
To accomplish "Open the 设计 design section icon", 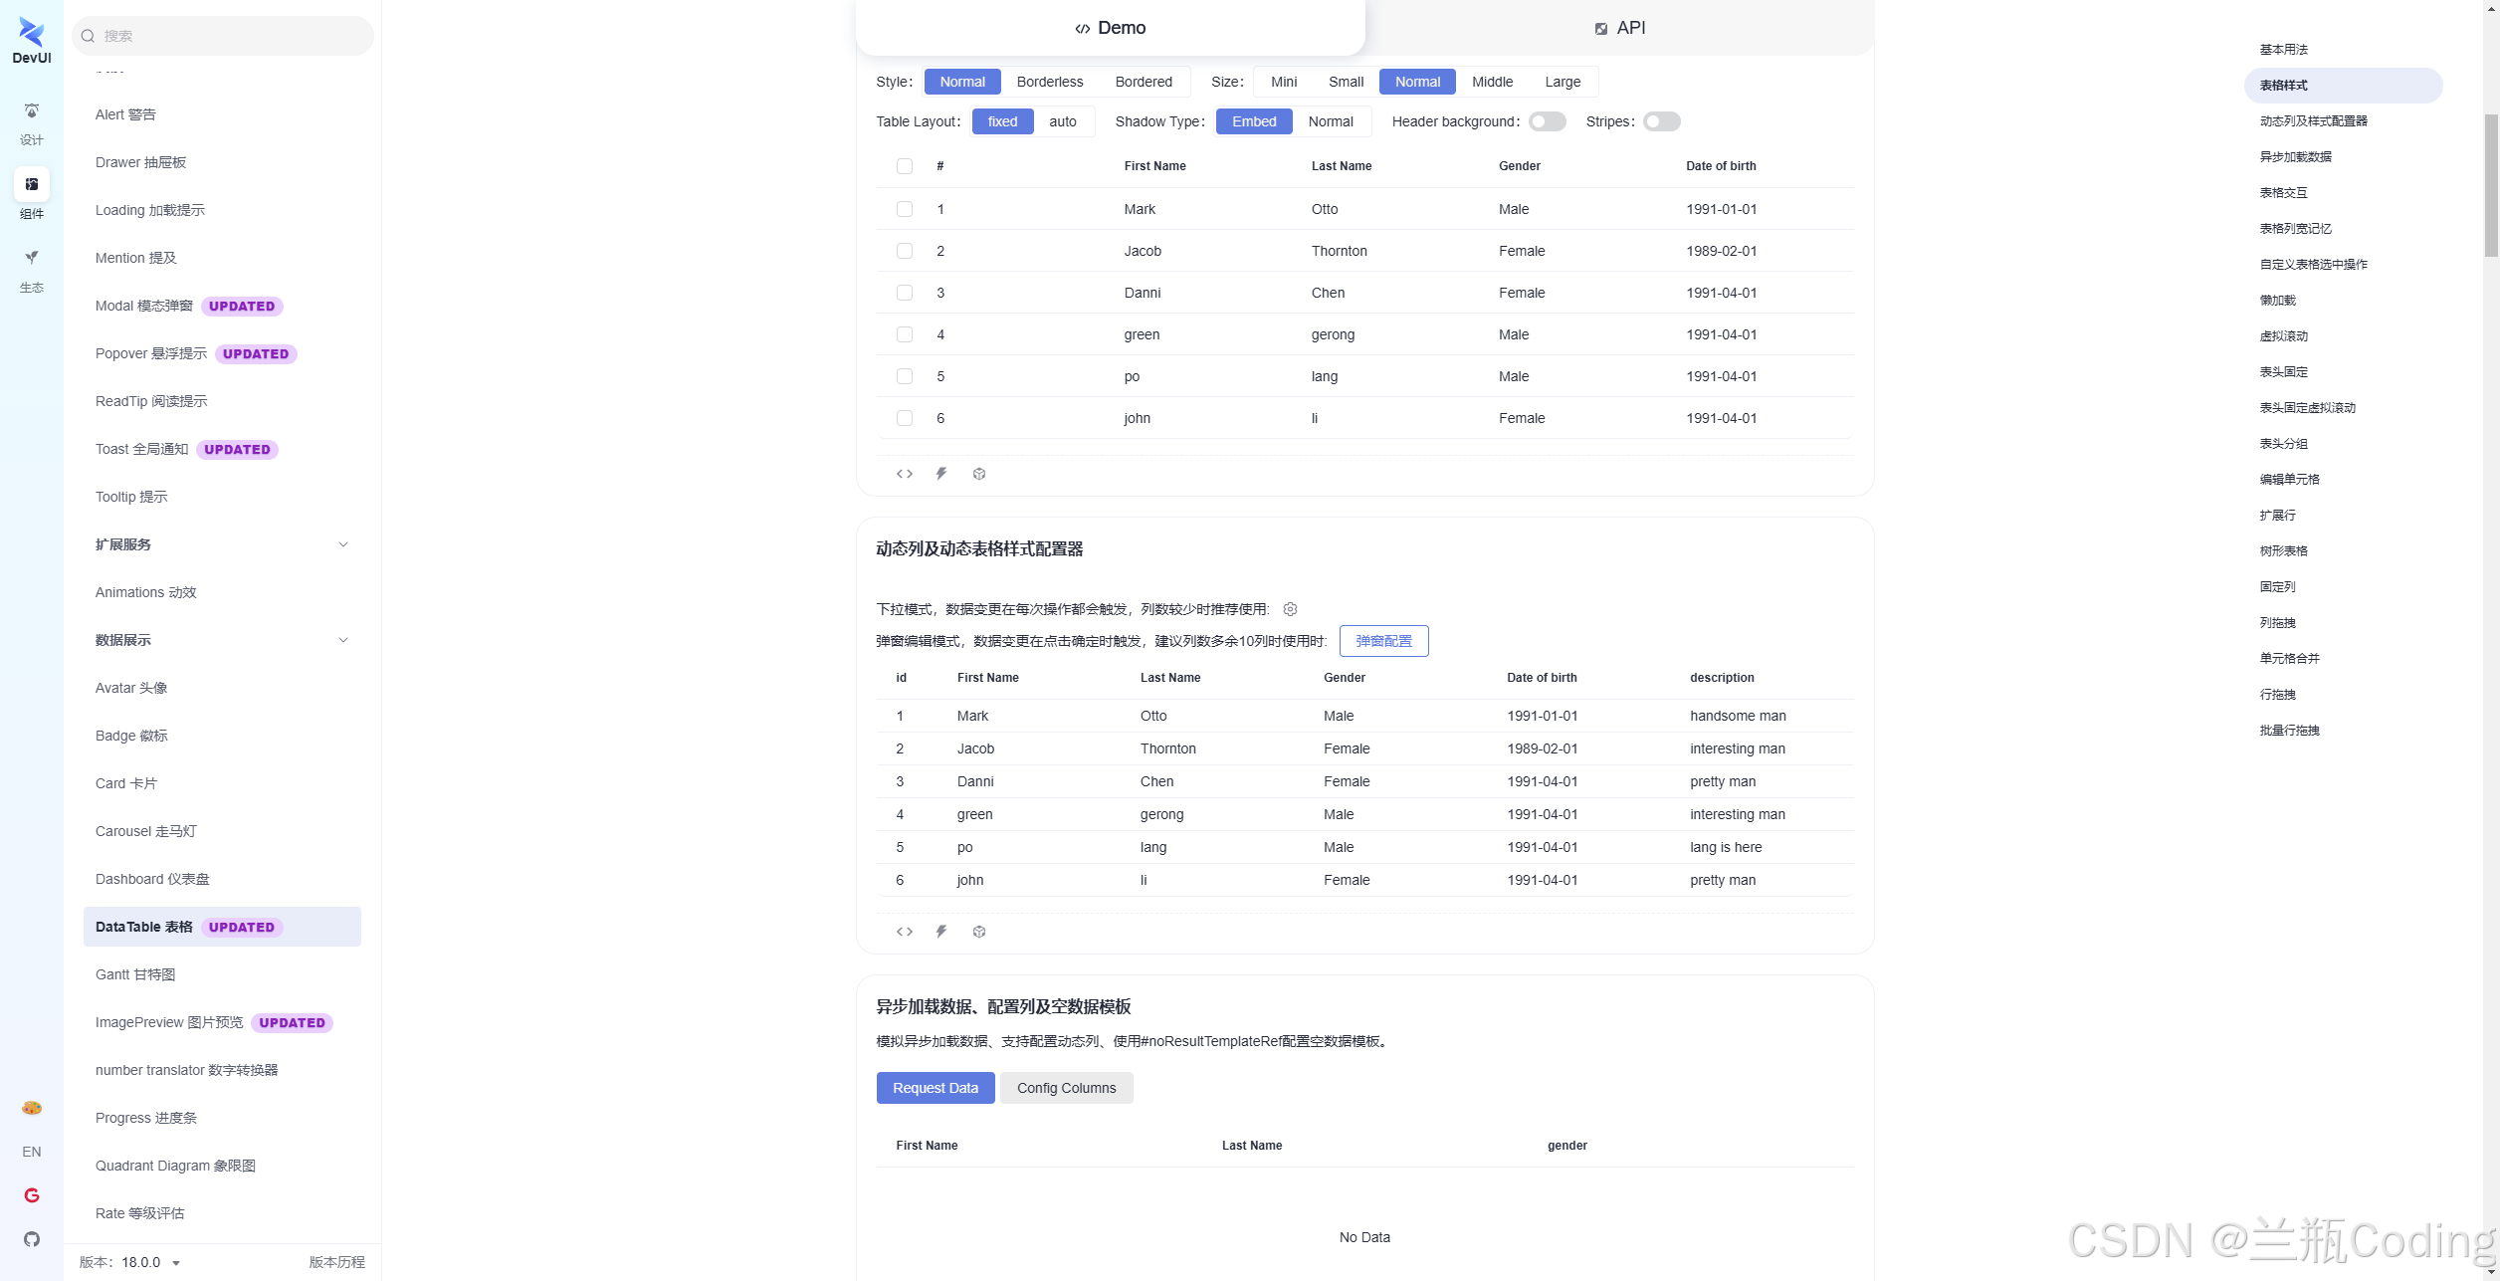I will (x=32, y=111).
